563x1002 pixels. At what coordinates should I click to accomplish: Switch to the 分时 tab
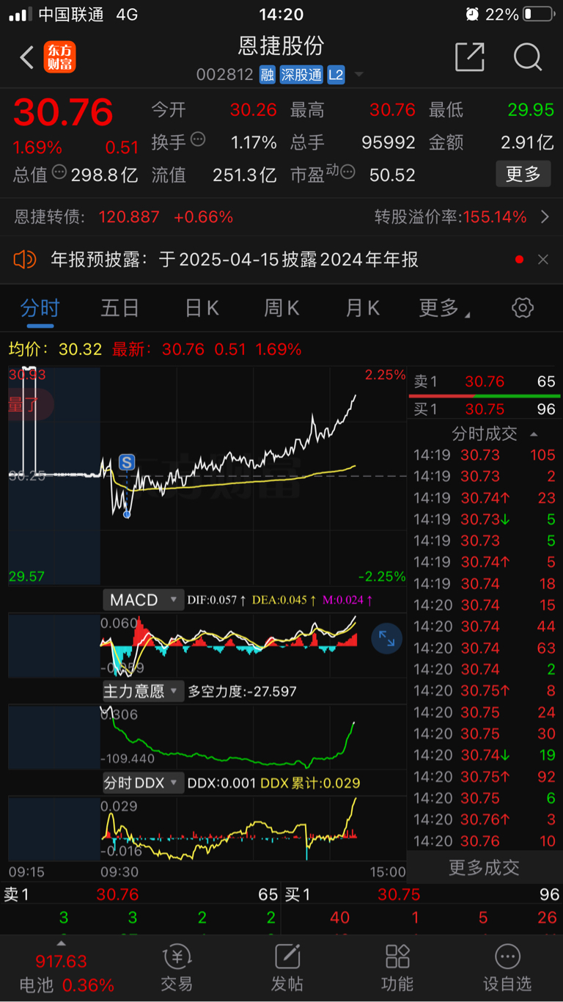tap(40, 308)
